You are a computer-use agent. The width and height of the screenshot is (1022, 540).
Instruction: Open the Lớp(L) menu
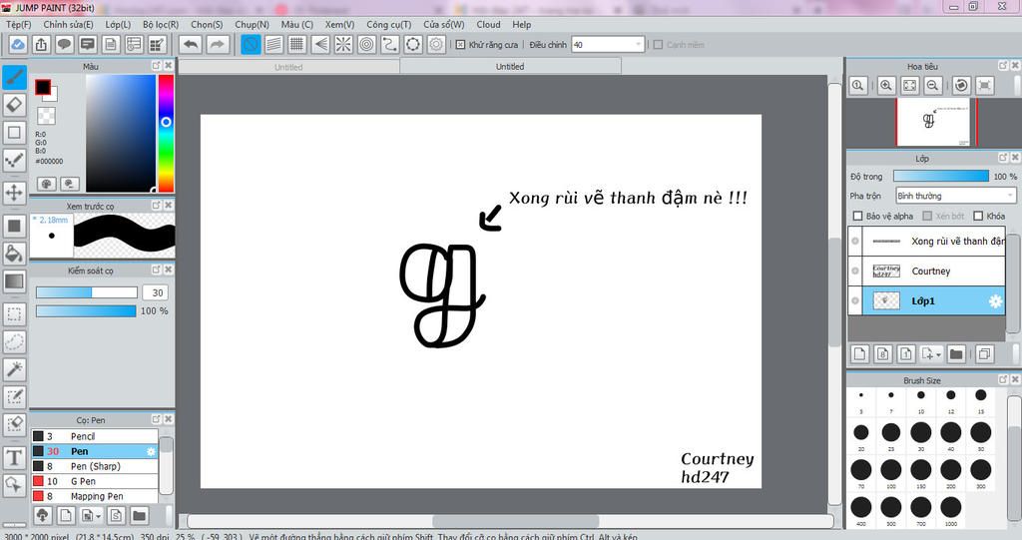tap(118, 24)
